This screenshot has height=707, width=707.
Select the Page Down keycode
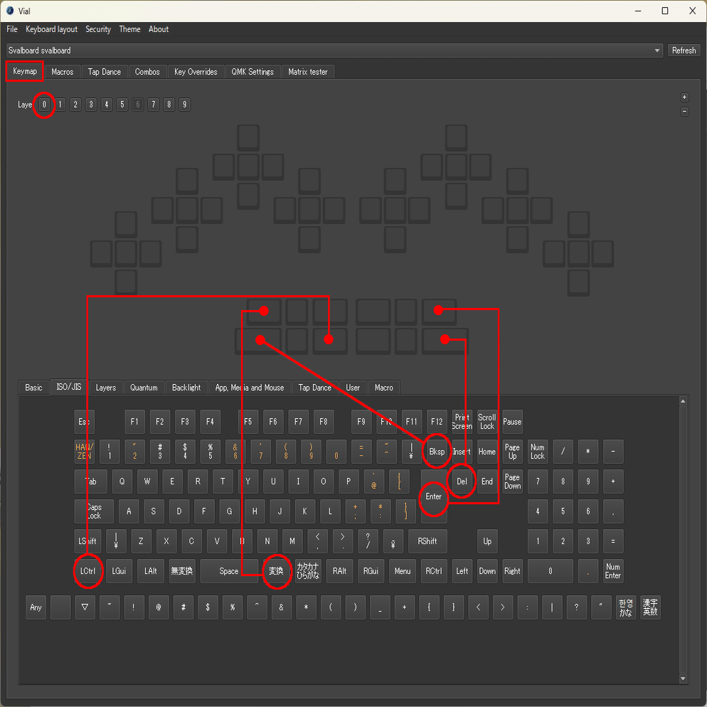pos(512,481)
